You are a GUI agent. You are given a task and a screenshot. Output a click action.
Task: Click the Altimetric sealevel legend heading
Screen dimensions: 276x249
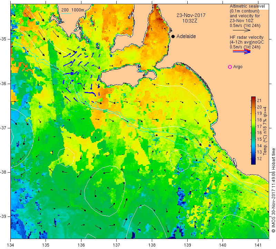pyautogui.click(x=247, y=6)
